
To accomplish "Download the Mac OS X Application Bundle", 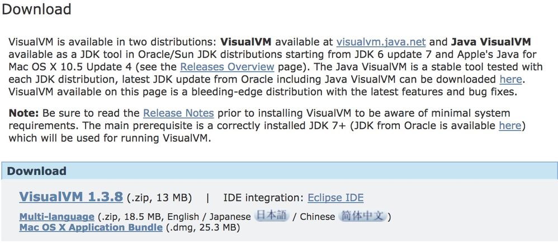I will click(x=91, y=227).
